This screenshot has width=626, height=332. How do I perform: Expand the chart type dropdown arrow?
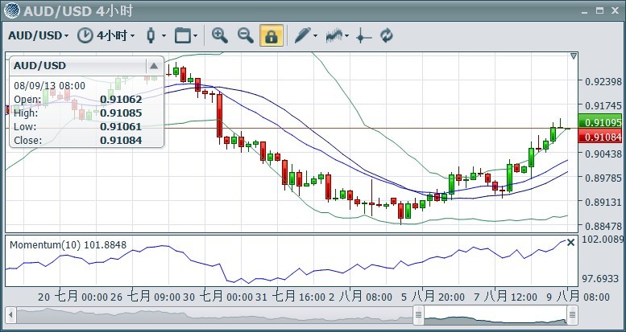(x=164, y=36)
